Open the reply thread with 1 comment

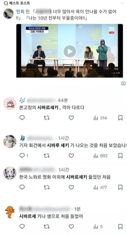click(x=24, y=156)
